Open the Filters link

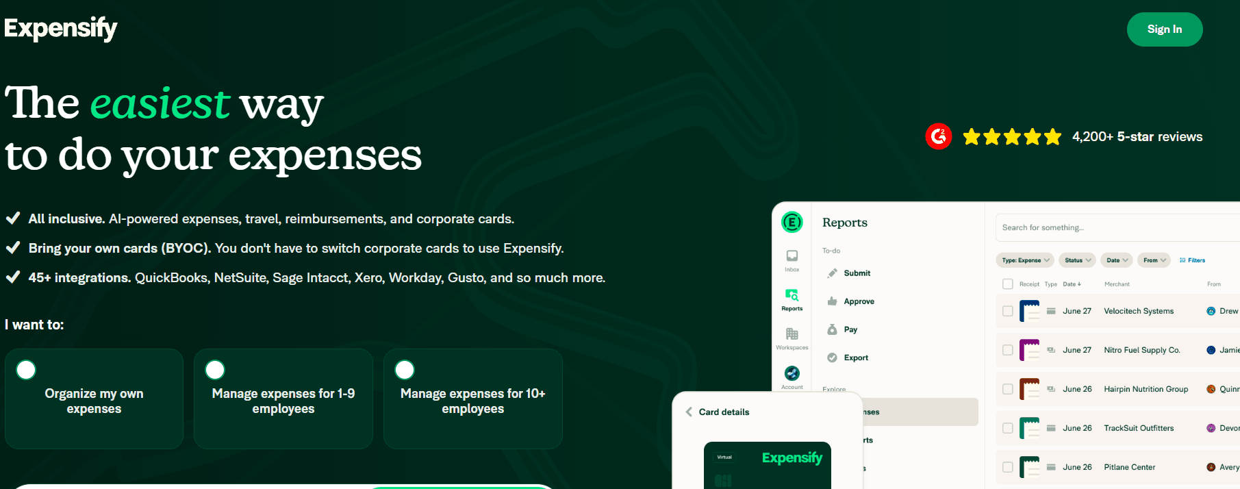[1192, 260]
